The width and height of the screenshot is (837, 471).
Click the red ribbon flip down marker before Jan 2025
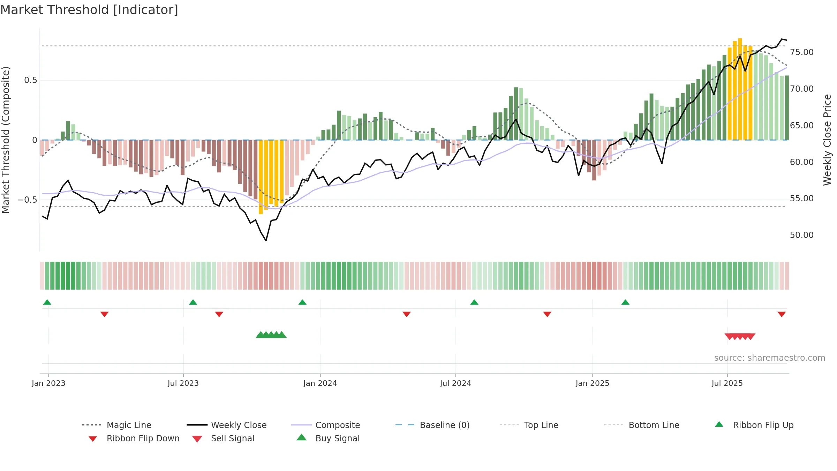547,314
